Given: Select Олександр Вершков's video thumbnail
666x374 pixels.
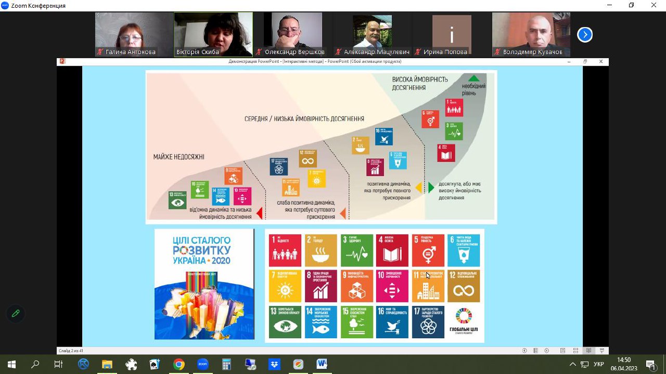Looking at the screenshot, I should click(x=293, y=34).
